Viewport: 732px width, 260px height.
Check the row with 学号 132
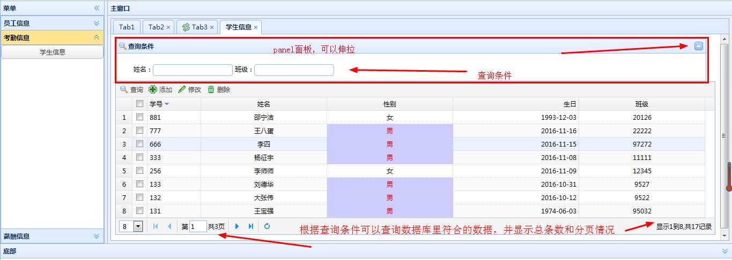pyautogui.click(x=139, y=197)
